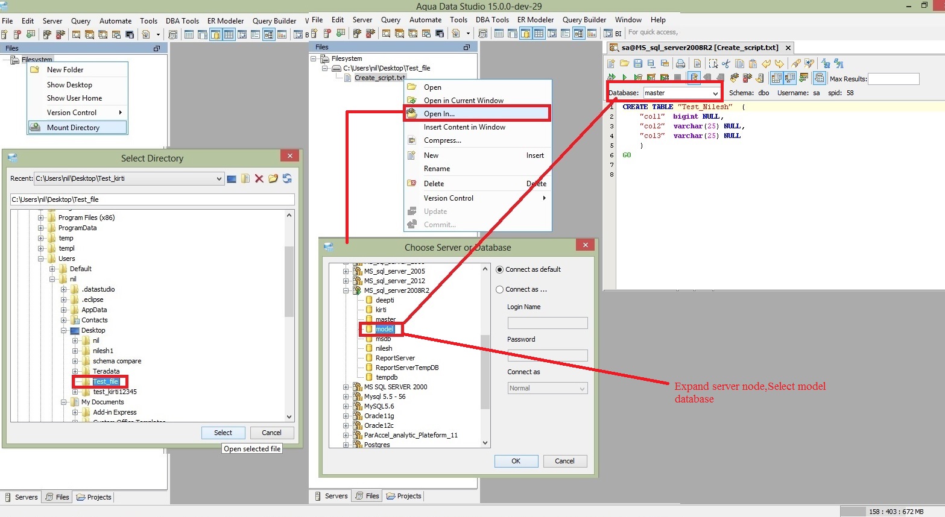
Task: Collapse the Desktop folder node
Action: tap(64, 330)
